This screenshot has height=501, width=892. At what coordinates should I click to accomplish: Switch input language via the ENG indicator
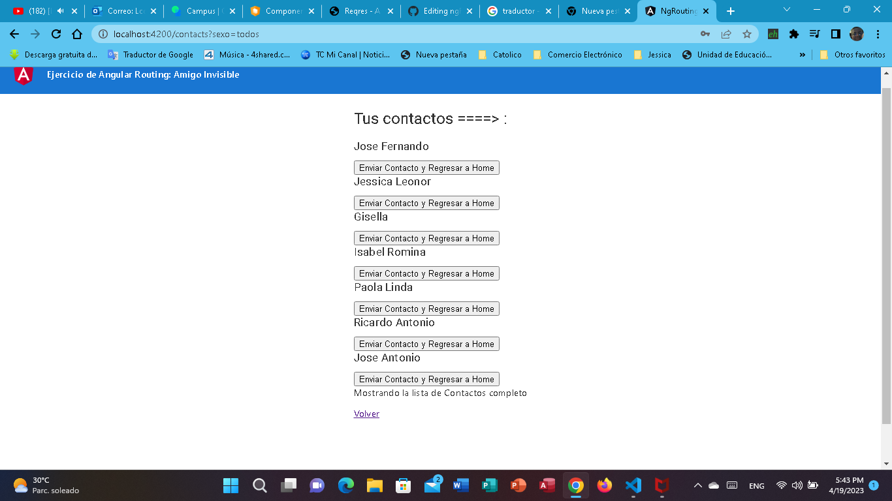coord(756,485)
